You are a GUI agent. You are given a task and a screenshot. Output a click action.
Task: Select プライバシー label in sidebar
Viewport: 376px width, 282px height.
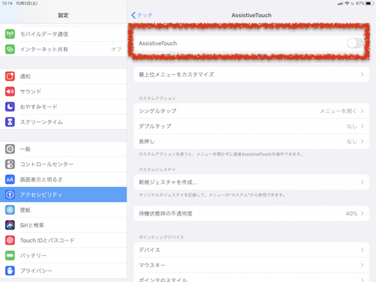click(x=36, y=271)
